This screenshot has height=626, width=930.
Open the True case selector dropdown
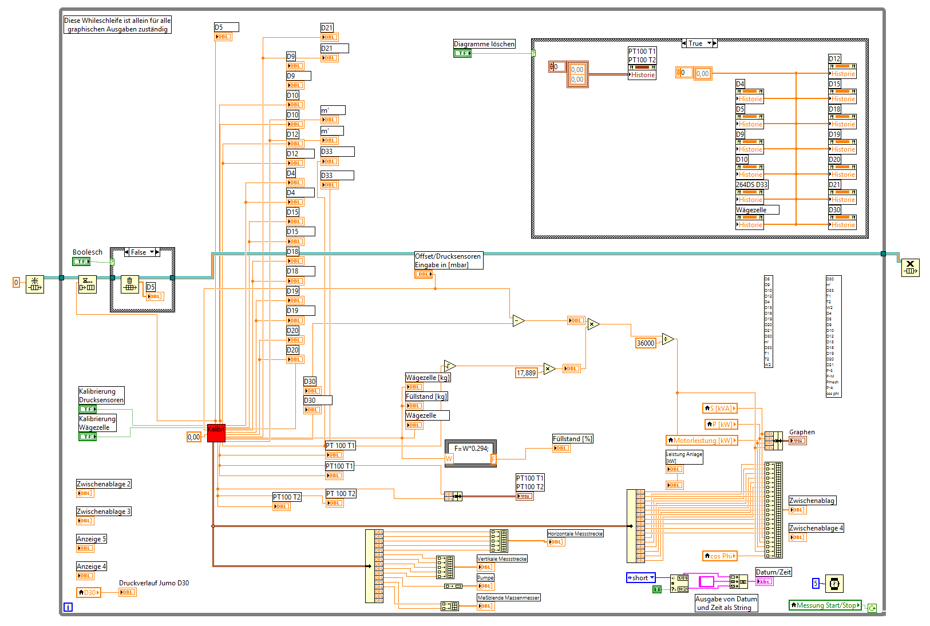[709, 43]
